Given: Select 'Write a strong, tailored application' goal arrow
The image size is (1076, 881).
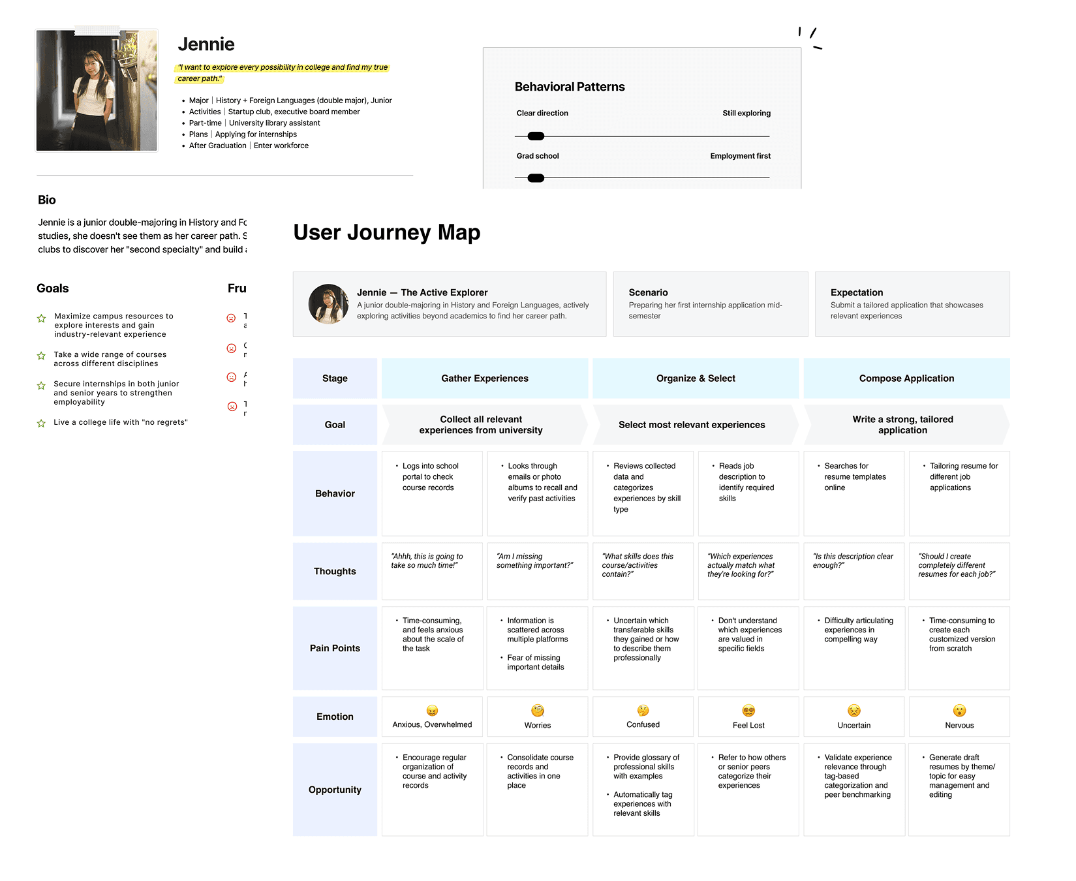Looking at the screenshot, I should (906, 425).
